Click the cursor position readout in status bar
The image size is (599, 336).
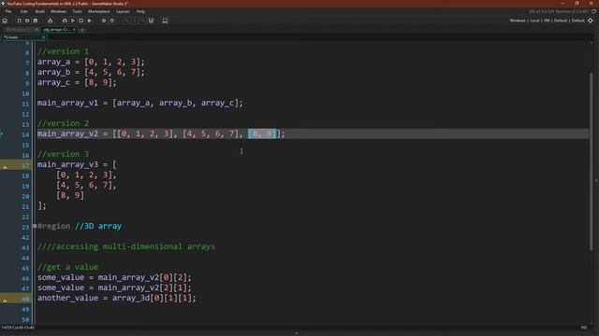point(18,328)
